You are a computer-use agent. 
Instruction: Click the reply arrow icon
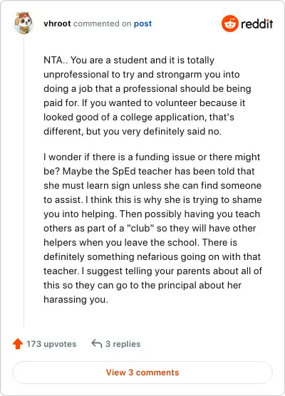click(96, 343)
